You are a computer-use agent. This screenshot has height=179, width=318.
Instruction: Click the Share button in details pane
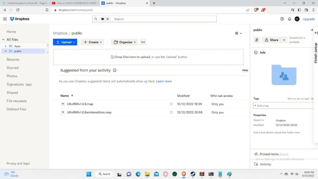click(274, 40)
